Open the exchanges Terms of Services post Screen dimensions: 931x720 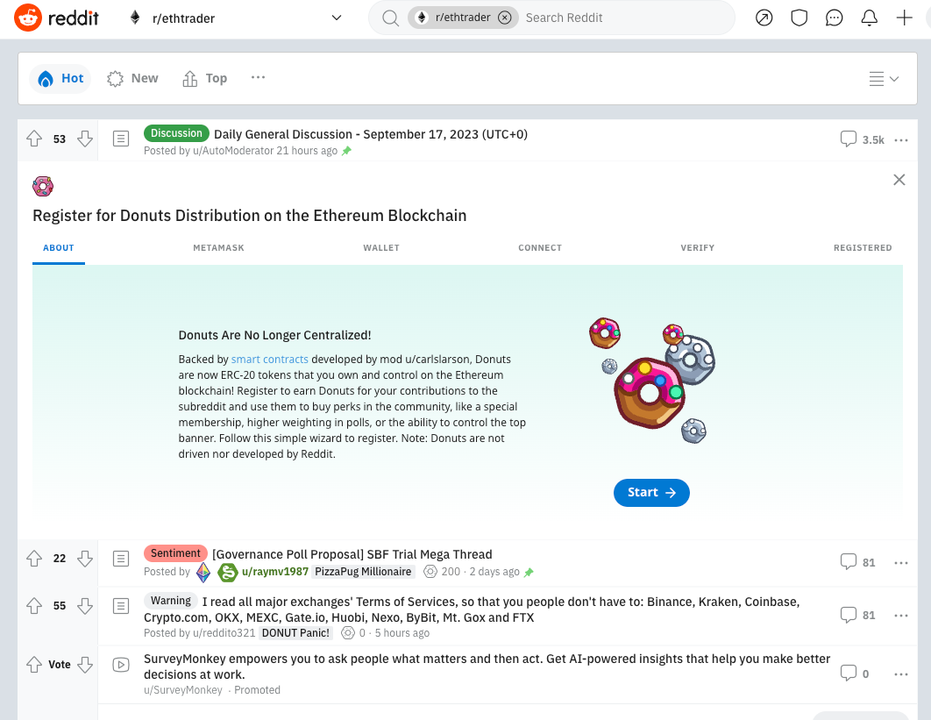(x=472, y=610)
